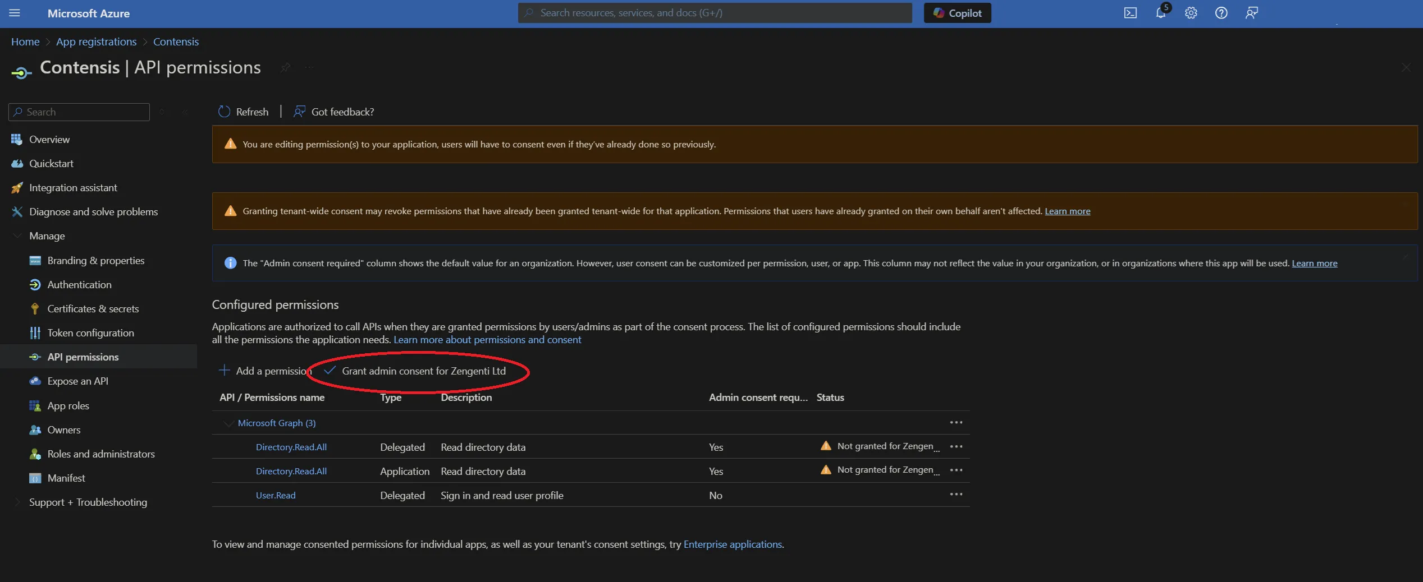Click the Branding & properties icon
This screenshot has width=1423, height=582.
(x=35, y=260)
